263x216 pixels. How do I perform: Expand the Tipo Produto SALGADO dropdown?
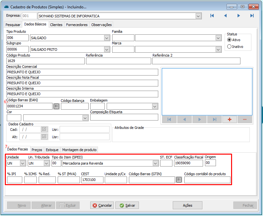tap(107, 38)
